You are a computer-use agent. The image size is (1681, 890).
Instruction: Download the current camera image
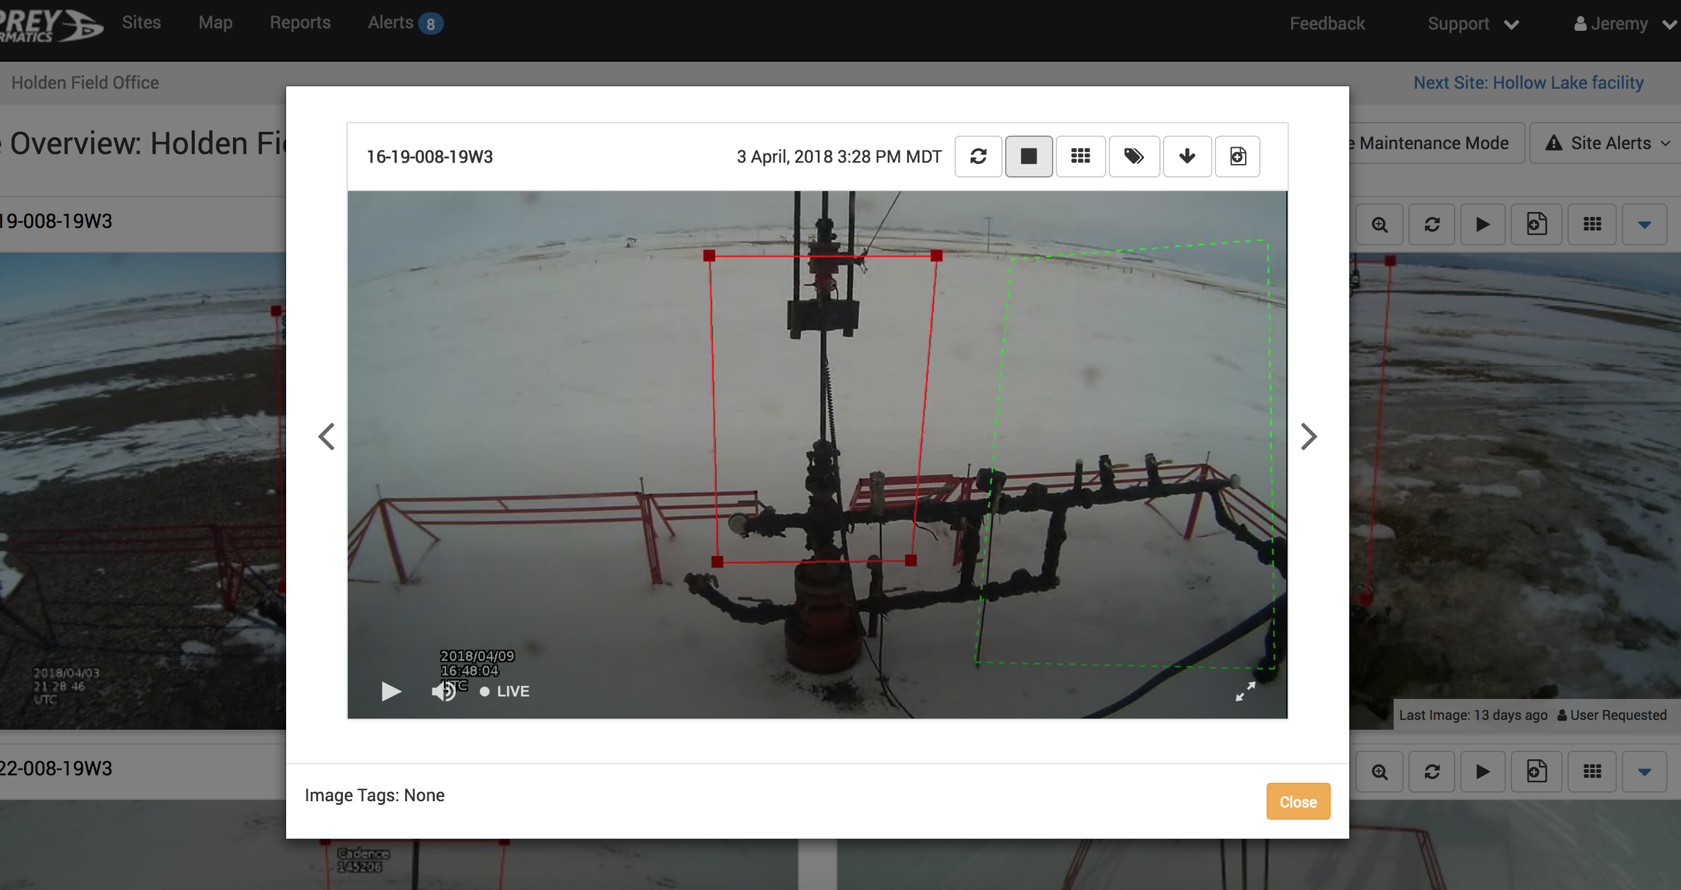point(1187,157)
